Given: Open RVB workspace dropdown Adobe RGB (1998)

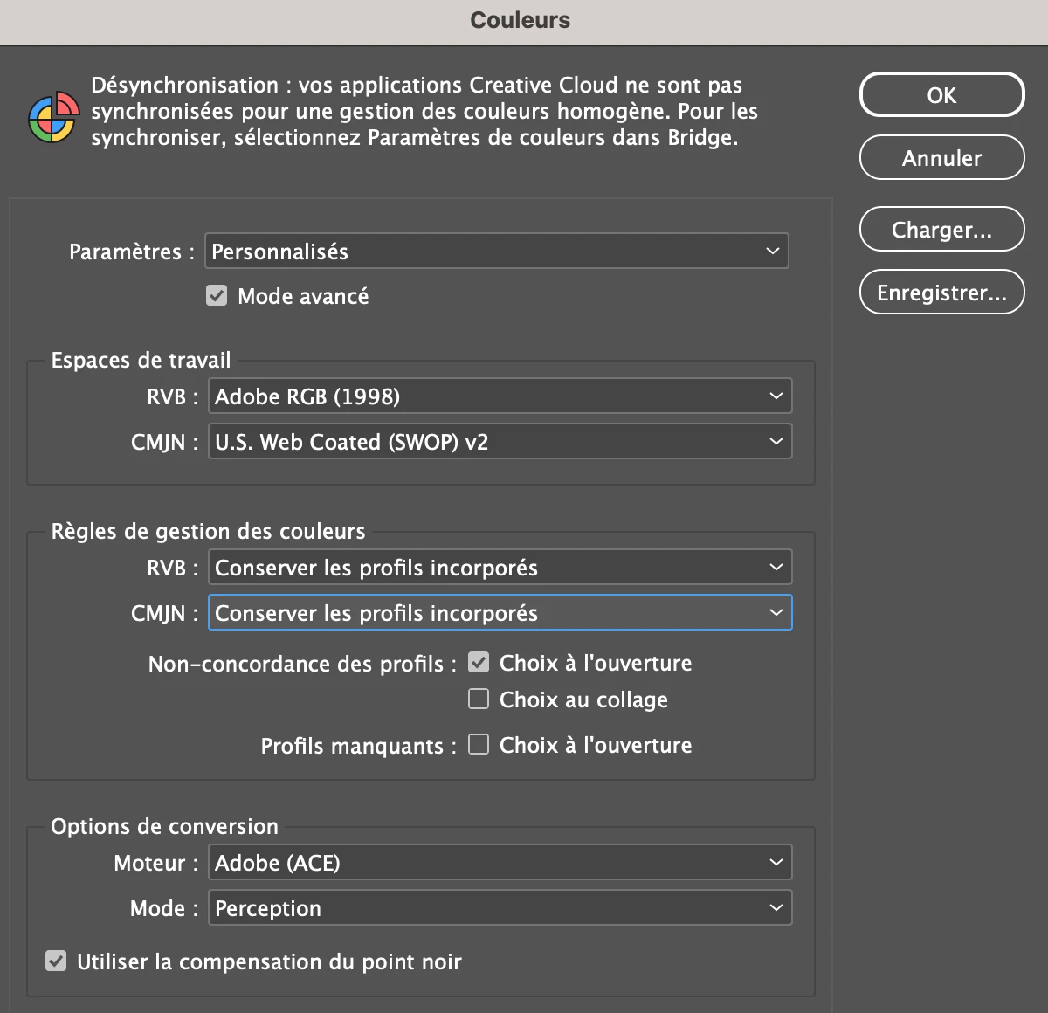Looking at the screenshot, I should coord(500,396).
